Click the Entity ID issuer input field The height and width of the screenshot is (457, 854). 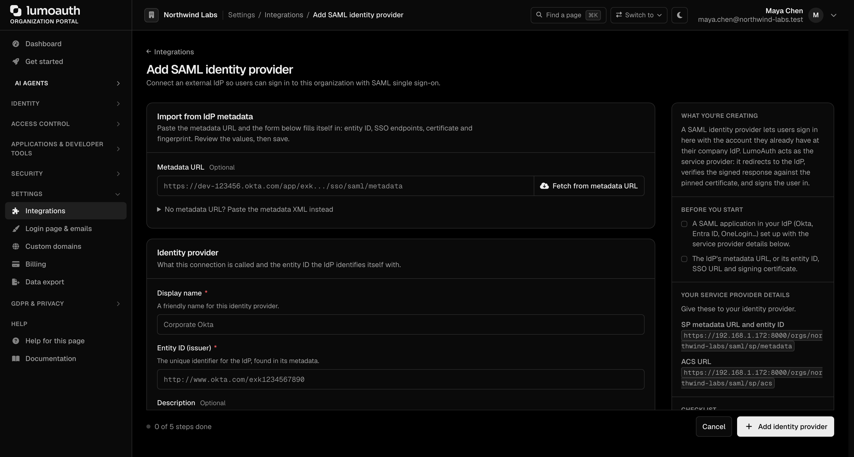[x=401, y=380]
